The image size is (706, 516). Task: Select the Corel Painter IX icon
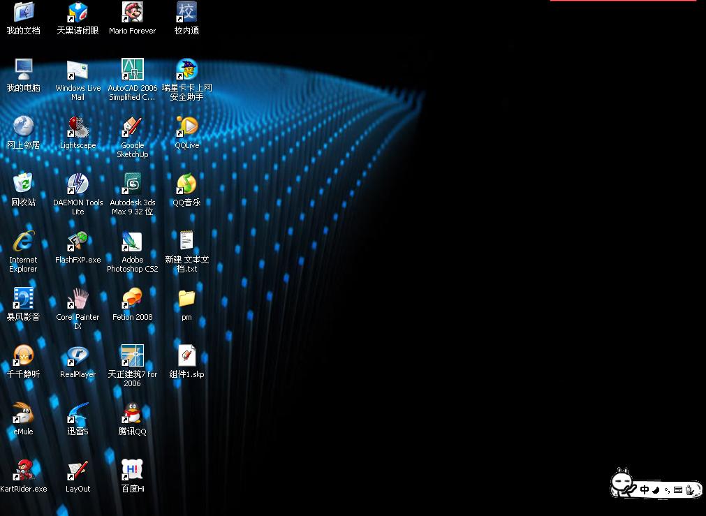78,300
